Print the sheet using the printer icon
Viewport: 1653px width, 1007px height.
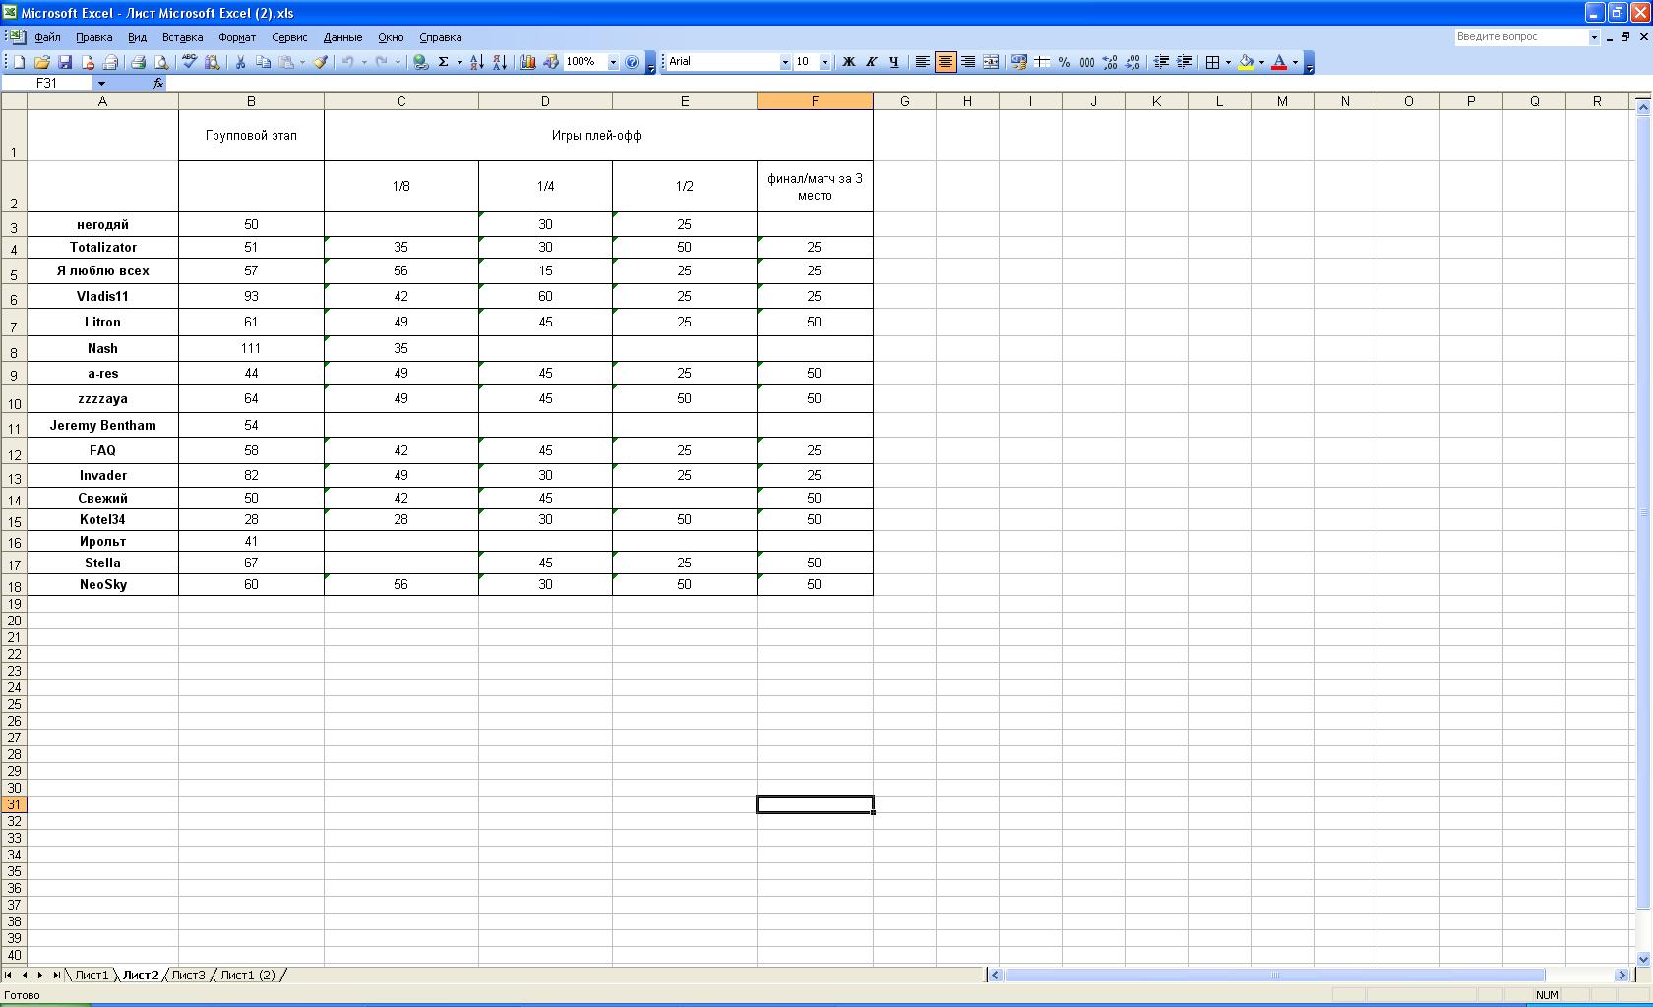pos(138,62)
